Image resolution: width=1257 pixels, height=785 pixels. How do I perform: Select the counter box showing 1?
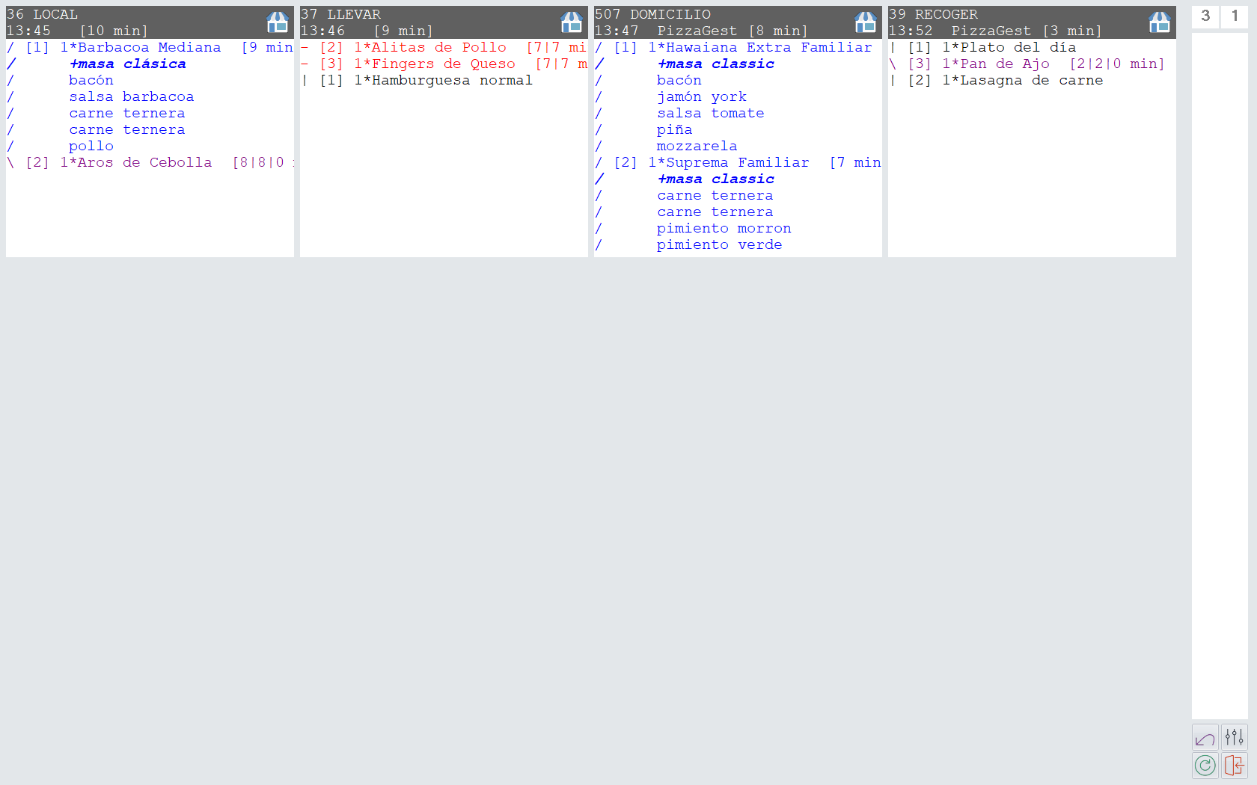coord(1235,16)
